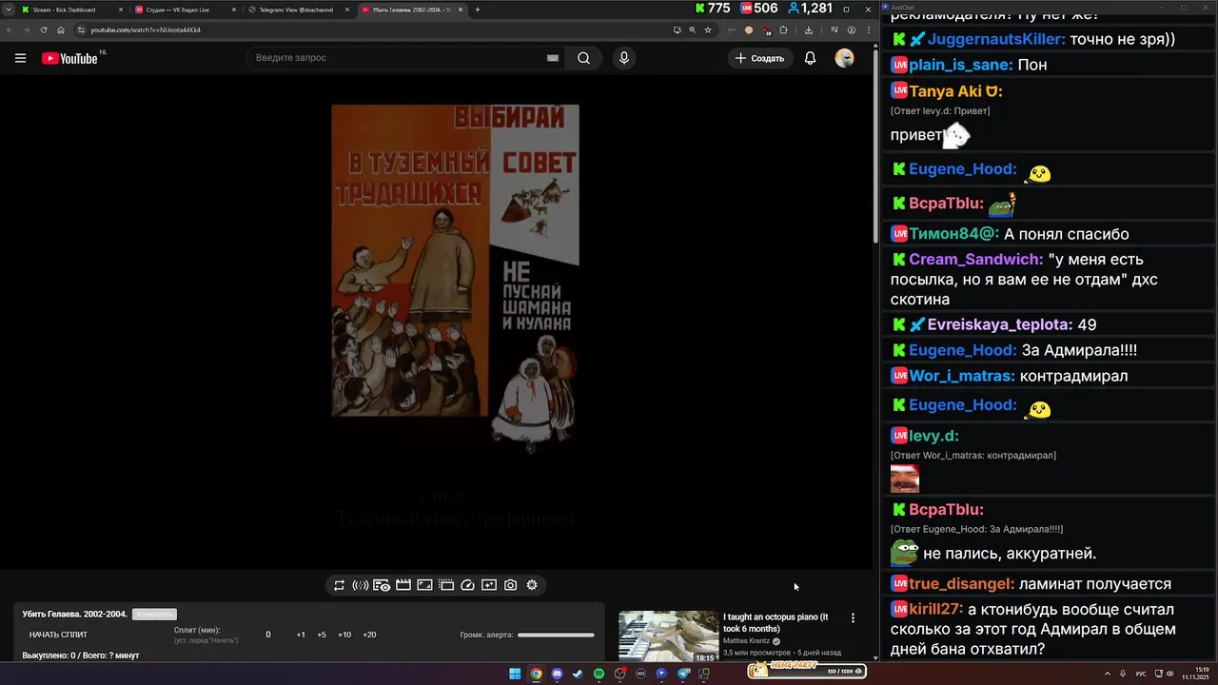Screen dimensions: 1218x685
Task: Click the browser home icon
Action: point(61,29)
